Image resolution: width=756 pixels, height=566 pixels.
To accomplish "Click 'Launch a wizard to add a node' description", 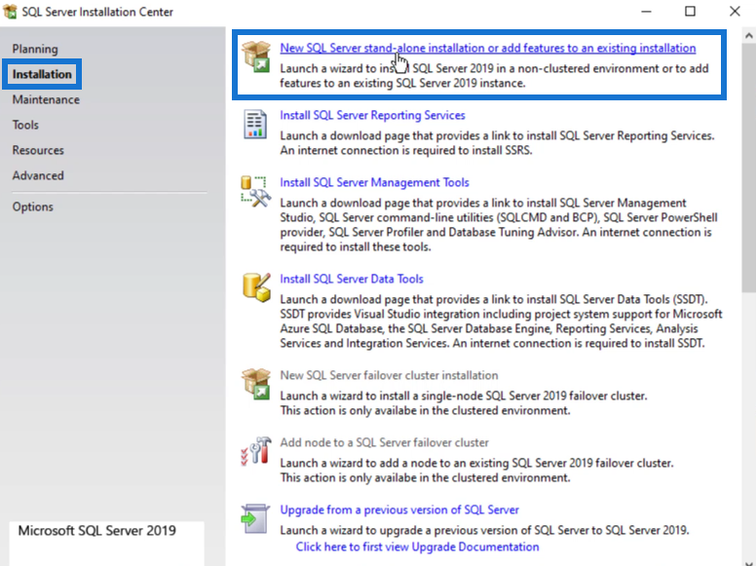I will [x=476, y=463].
